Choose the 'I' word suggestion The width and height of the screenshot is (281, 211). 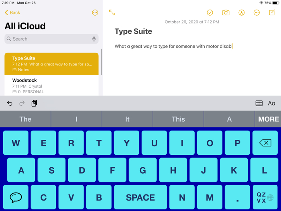coord(77,119)
